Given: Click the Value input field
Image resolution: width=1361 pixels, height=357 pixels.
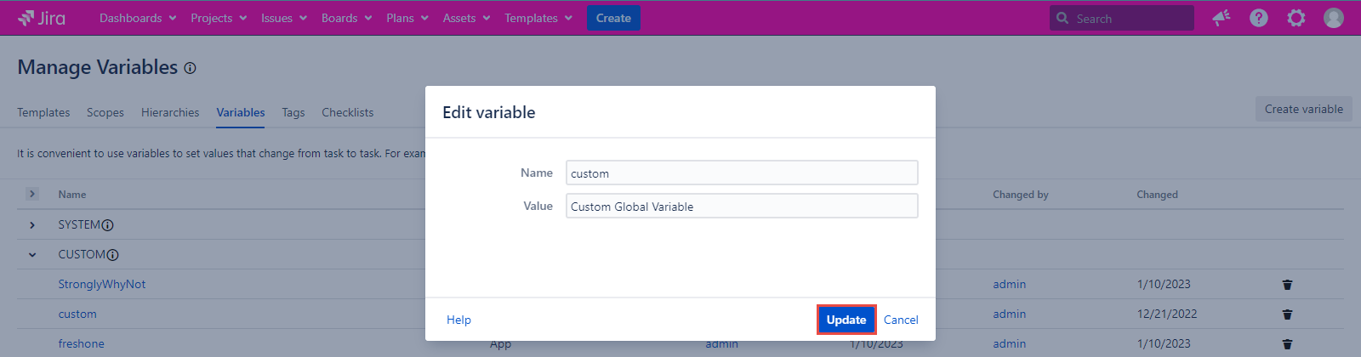Looking at the screenshot, I should pos(742,207).
